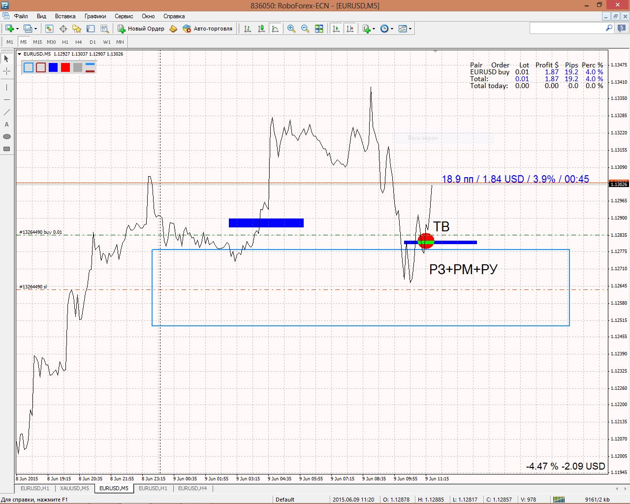Pick the trendline drawing tool

6,112
